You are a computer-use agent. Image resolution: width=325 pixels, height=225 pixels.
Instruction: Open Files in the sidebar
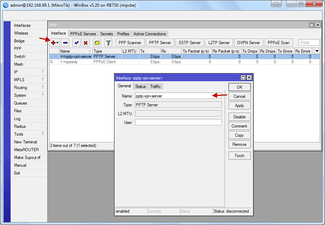[x=29, y=111]
